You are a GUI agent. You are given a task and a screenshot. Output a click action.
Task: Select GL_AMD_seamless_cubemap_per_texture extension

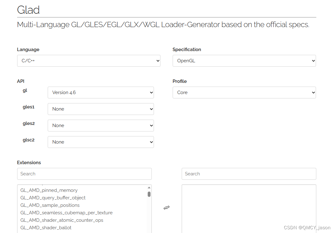click(66, 213)
